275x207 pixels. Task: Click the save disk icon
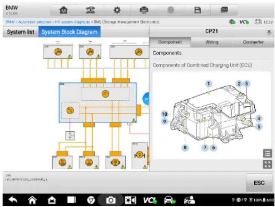pyautogui.click(x=198, y=10)
